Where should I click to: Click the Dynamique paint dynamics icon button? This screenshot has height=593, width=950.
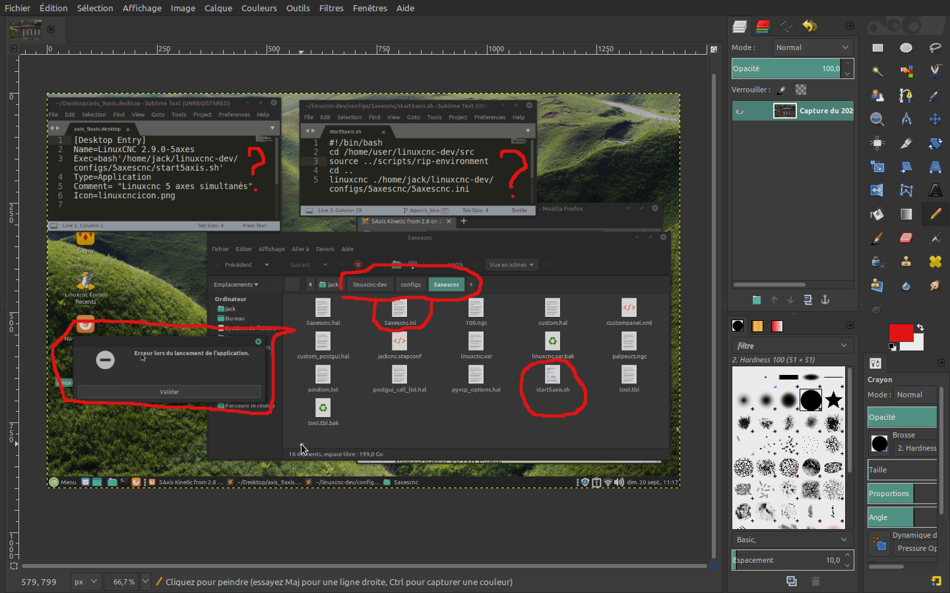coord(879,544)
